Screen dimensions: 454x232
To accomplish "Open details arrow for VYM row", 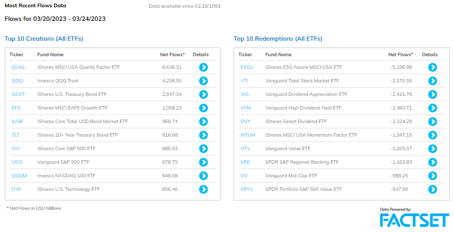I will tap(433, 108).
